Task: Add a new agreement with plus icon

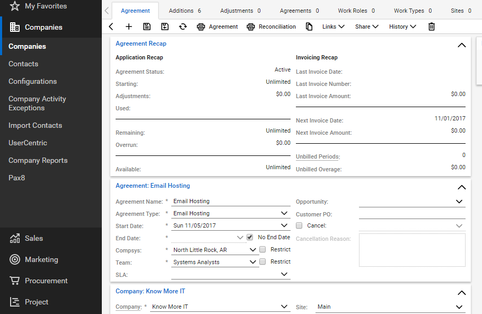Action: pos(129,27)
